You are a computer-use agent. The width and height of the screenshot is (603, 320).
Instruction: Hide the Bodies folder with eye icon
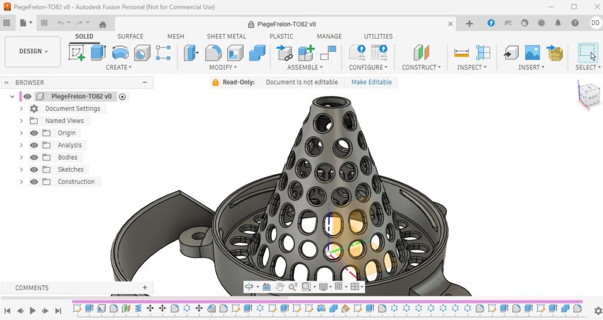click(x=34, y=158)
